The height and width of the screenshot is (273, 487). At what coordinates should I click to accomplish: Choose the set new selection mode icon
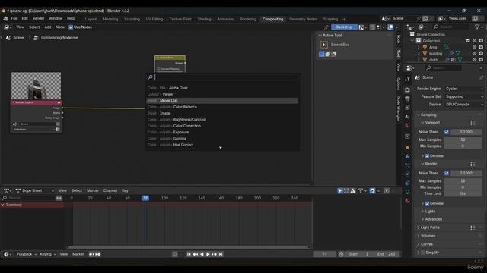pos(322,54)
